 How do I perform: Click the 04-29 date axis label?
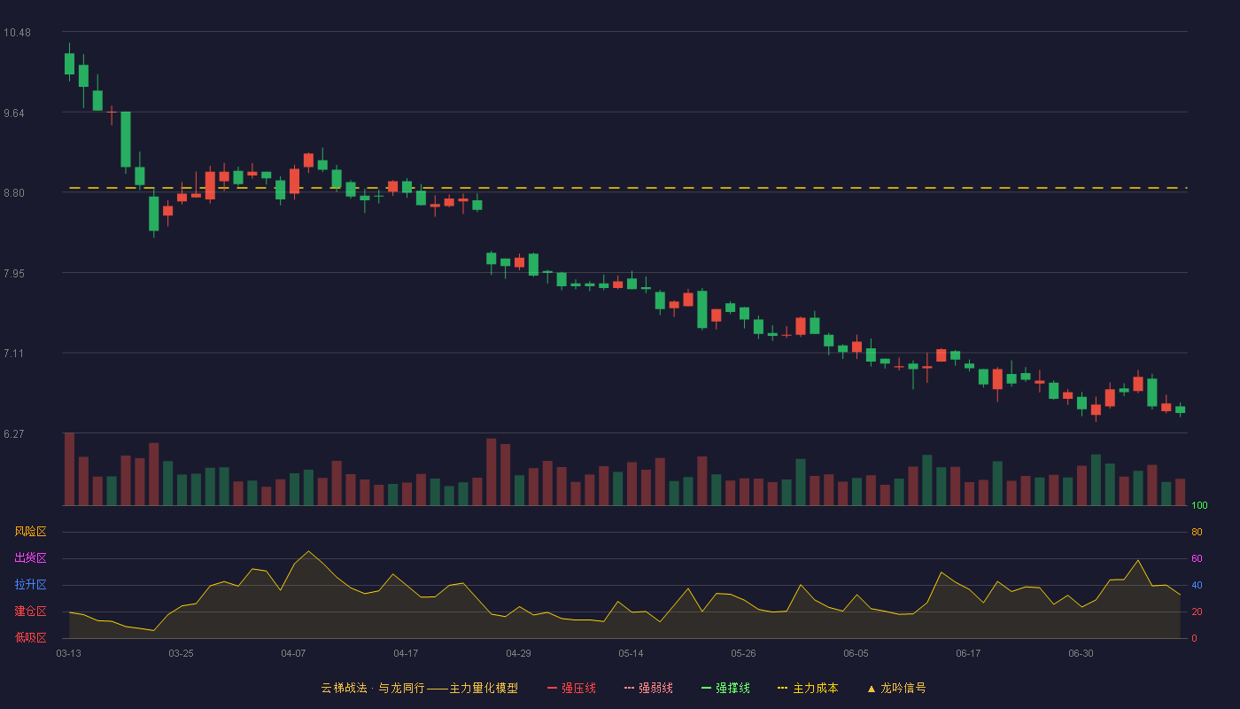click(x=518, y=653)
